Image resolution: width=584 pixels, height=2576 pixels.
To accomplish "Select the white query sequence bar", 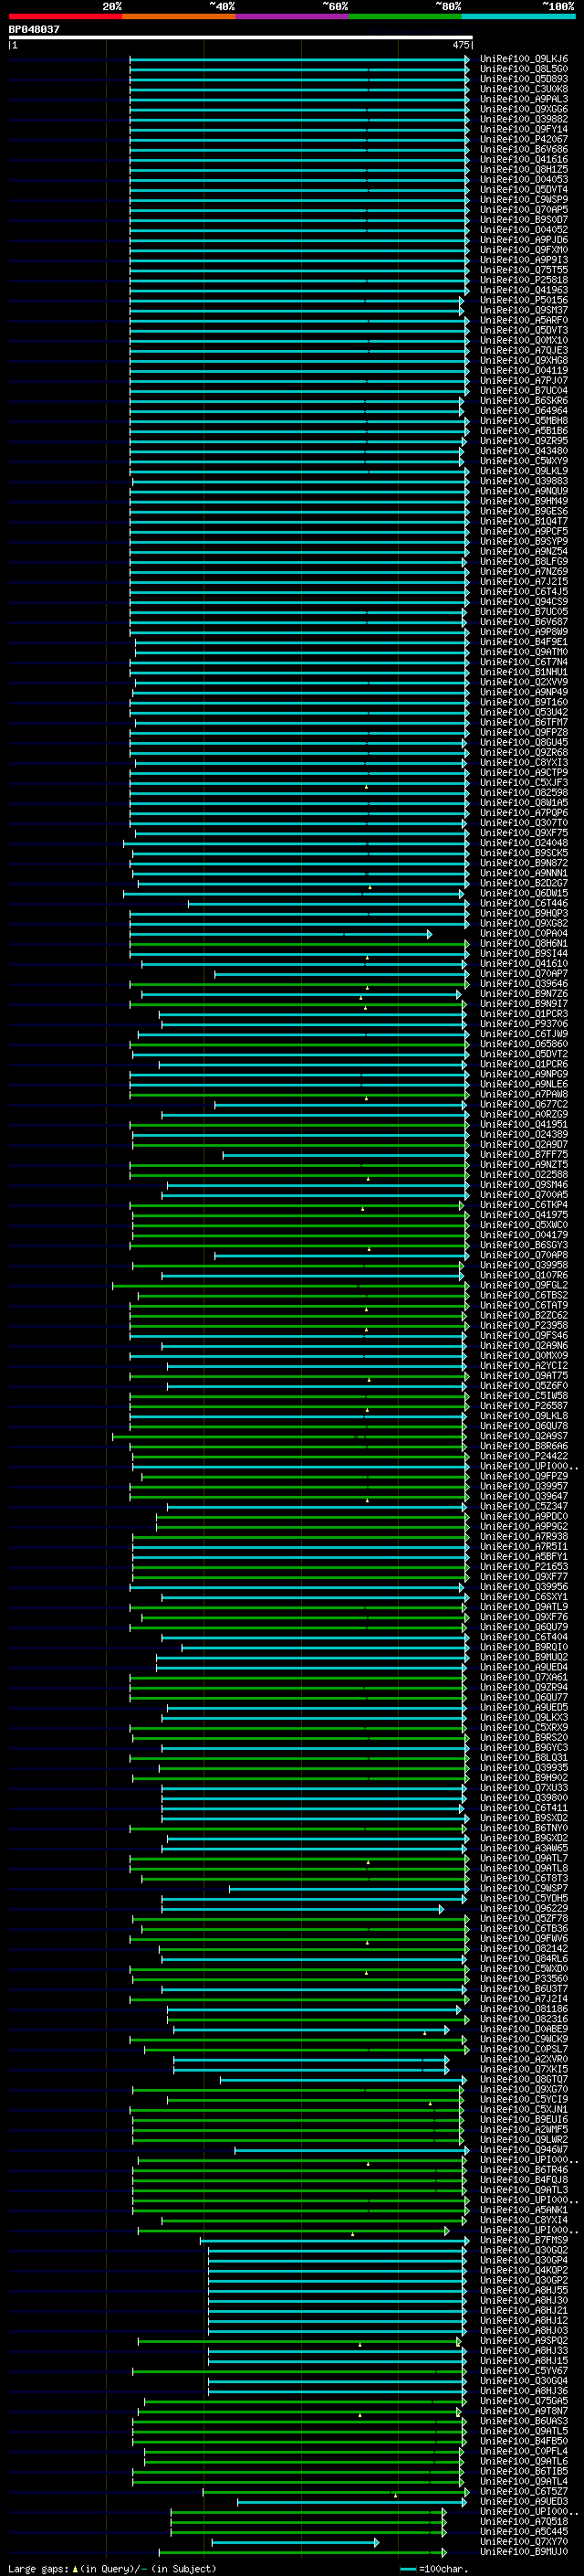I will coord(241,37).
